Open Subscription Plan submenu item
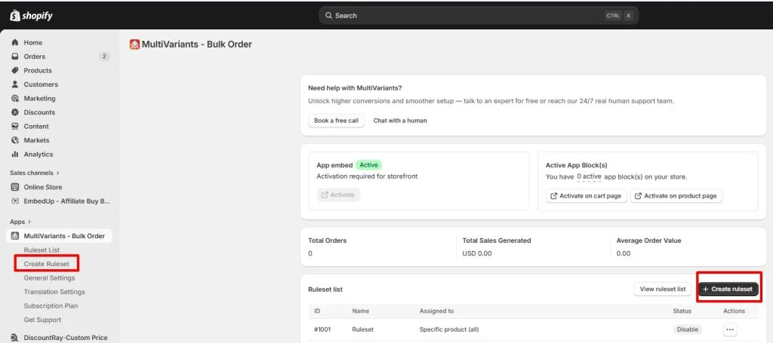This screenshot has width=773, height=343. pos(51,306)
